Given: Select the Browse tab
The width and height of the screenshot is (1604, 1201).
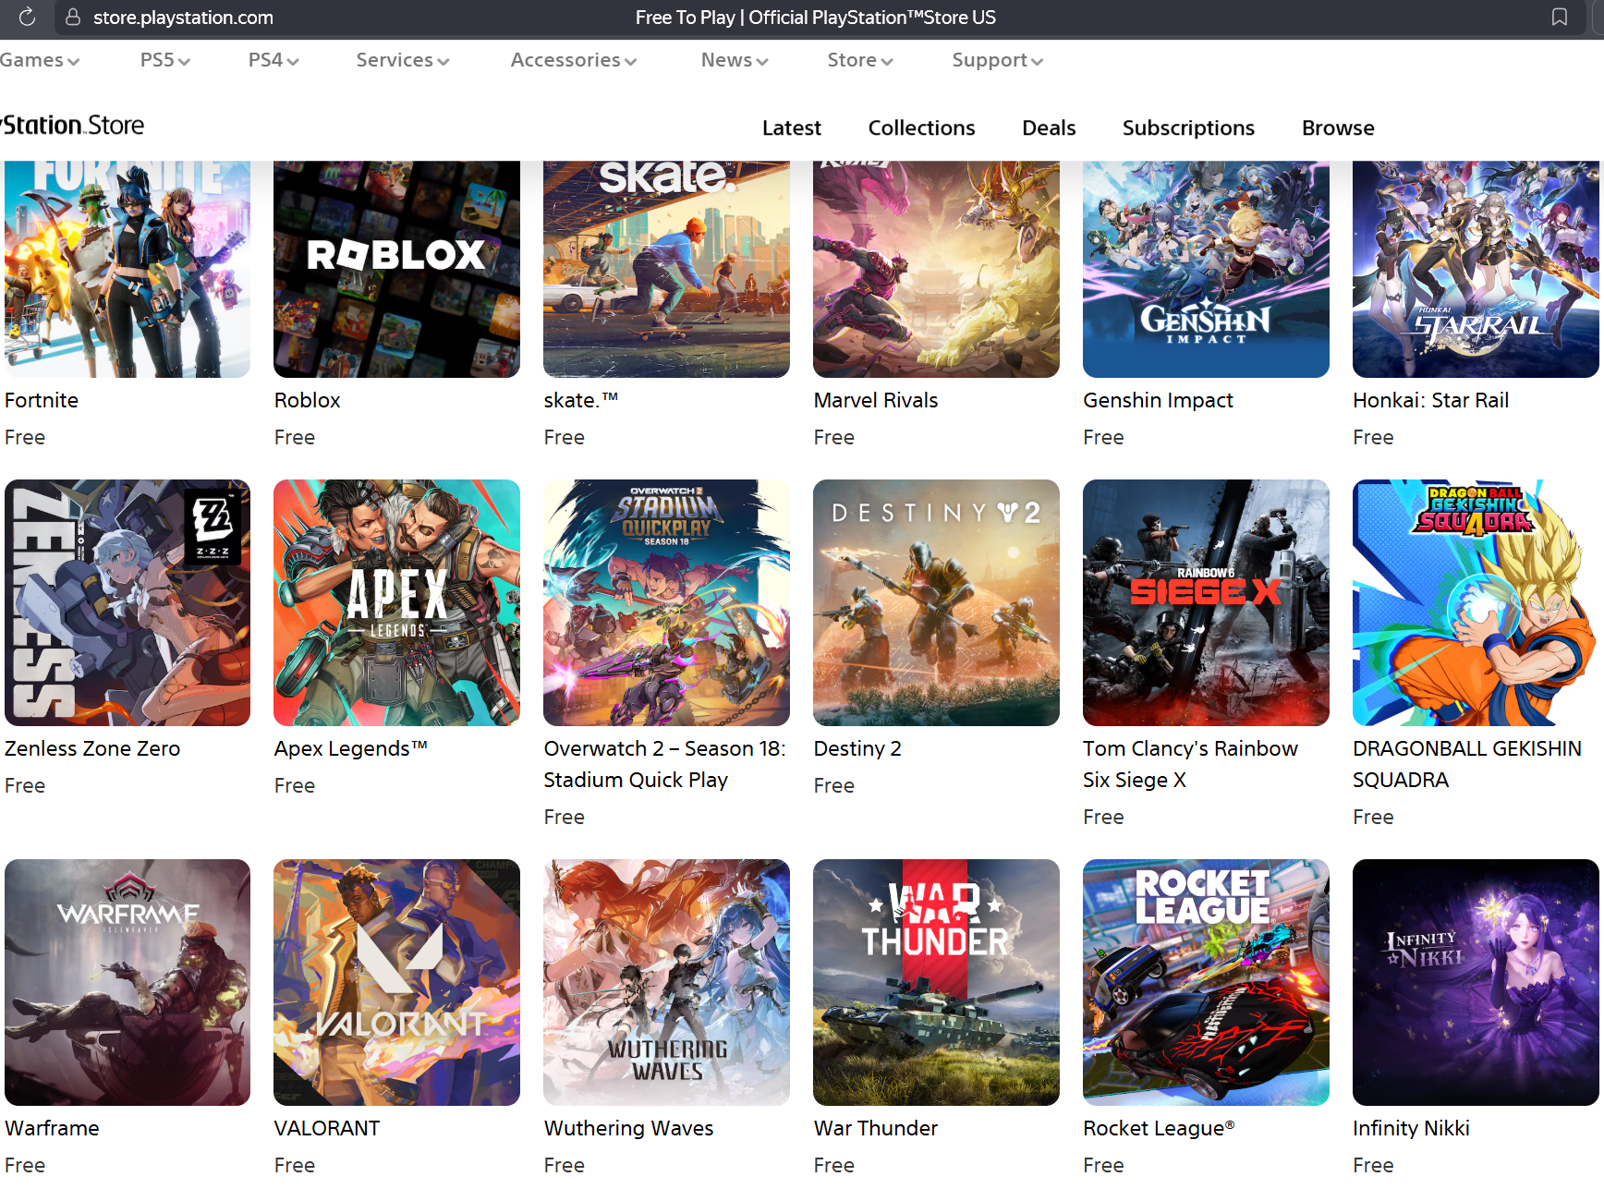Looking at the screenshot, I should (1338, 127).
